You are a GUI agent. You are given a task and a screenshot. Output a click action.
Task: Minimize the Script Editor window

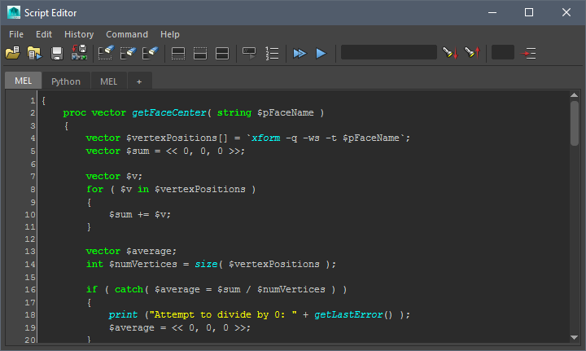point(492,12)
